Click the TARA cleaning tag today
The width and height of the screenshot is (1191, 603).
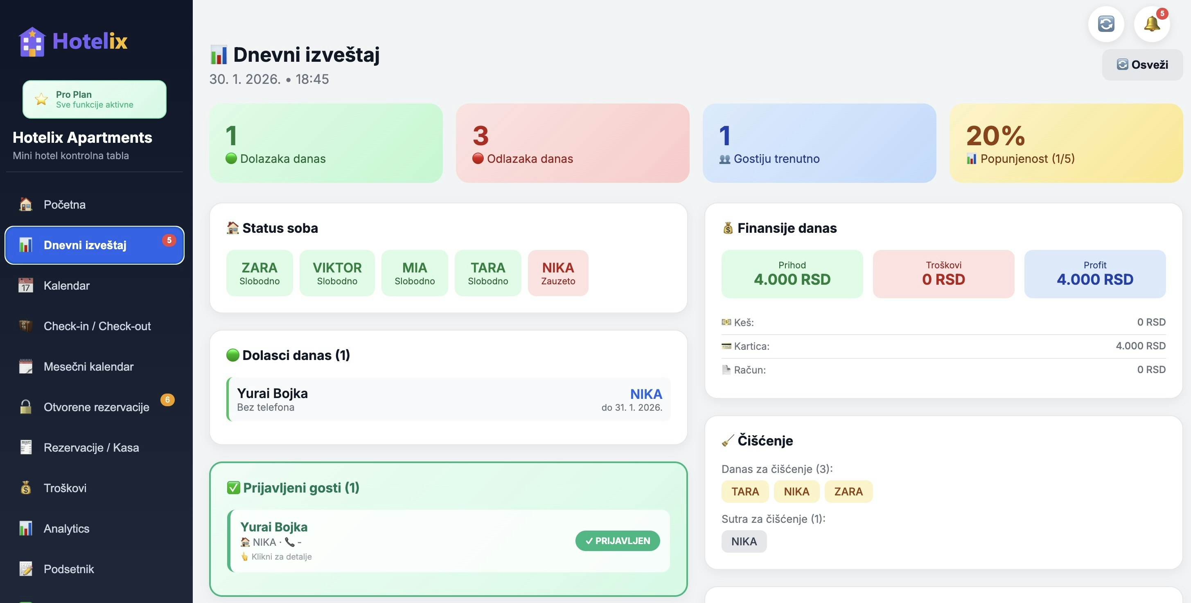(744, 491)
